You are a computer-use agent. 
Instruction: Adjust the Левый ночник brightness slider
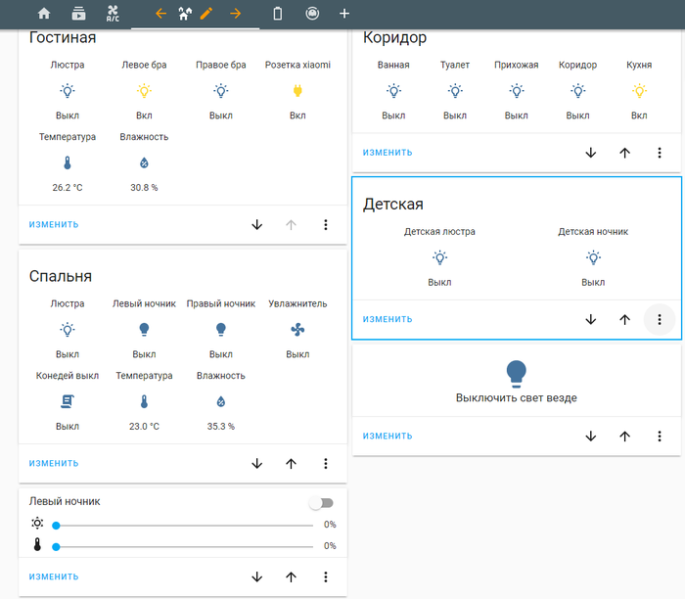pos(184,525)
